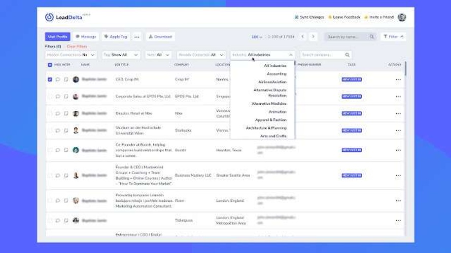Collapse the Filter panel
Image resolution: width=451 pixels, height=253 pixels.
coord(393,37)
